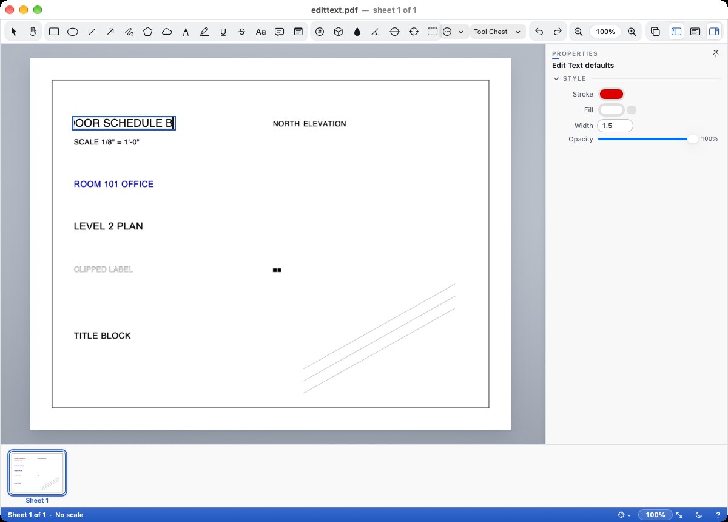The image size is (728, 522).
Task: Choose the arrow line tool
Action: (x=110, y=32)
